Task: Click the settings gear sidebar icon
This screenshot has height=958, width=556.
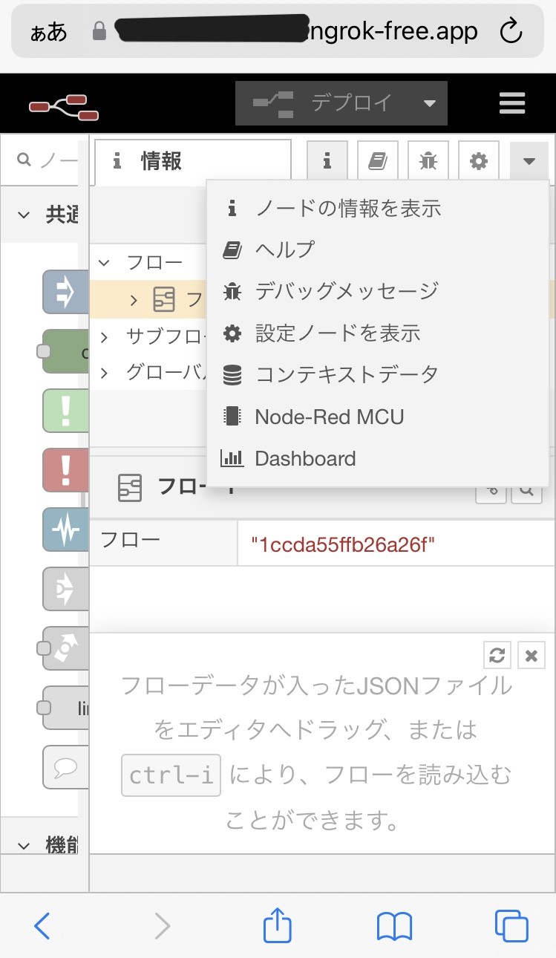Action: tap(478, 160)
